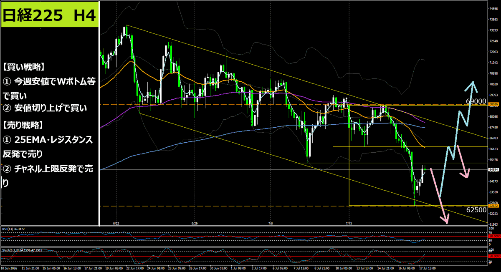Click the 72003 price axis label

pos(493,52)
